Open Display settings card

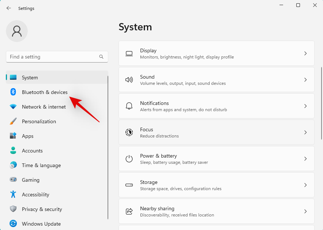[217, 53]
